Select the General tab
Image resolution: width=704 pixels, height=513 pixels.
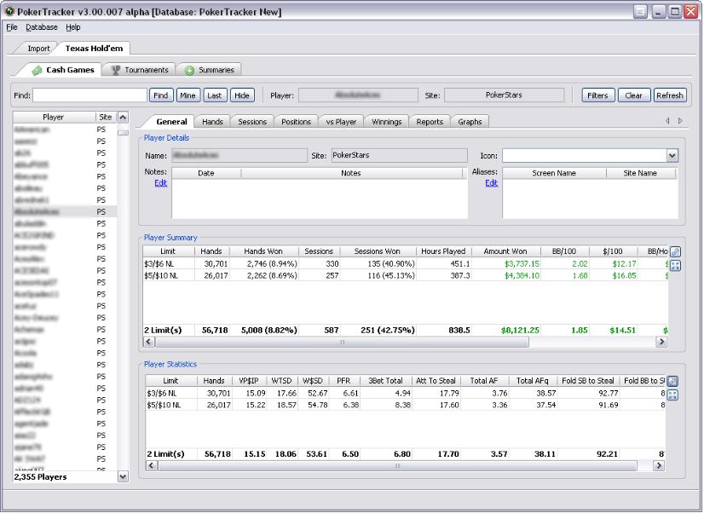pos(171,122)
